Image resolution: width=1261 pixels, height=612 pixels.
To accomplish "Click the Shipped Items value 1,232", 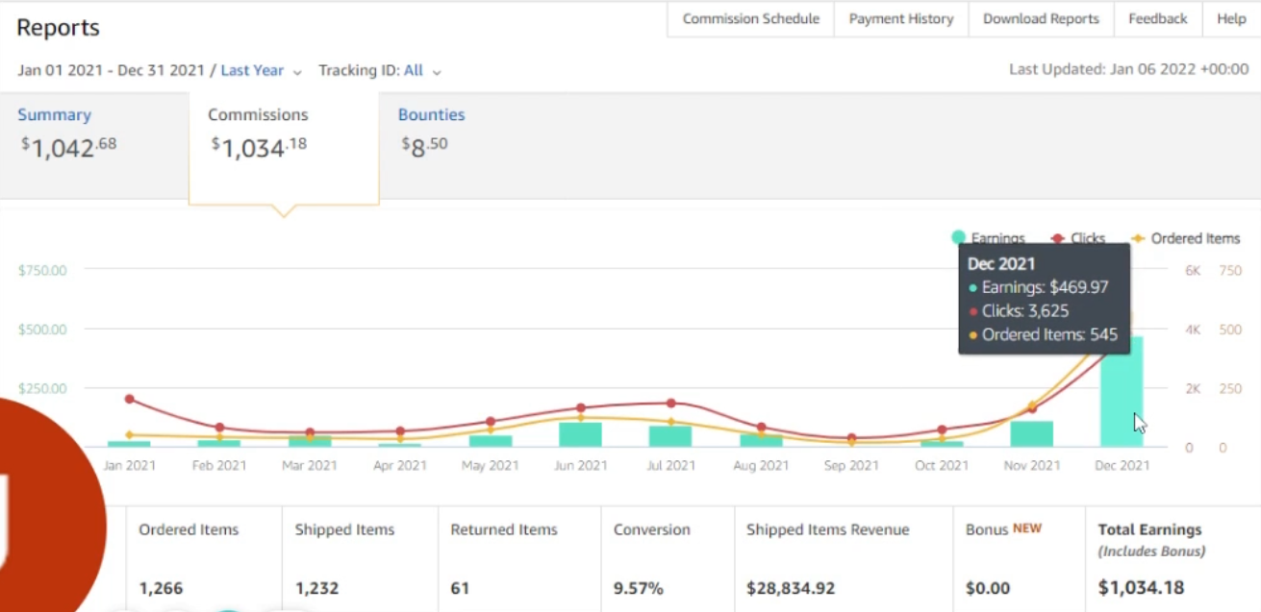I will pos(317,588).
